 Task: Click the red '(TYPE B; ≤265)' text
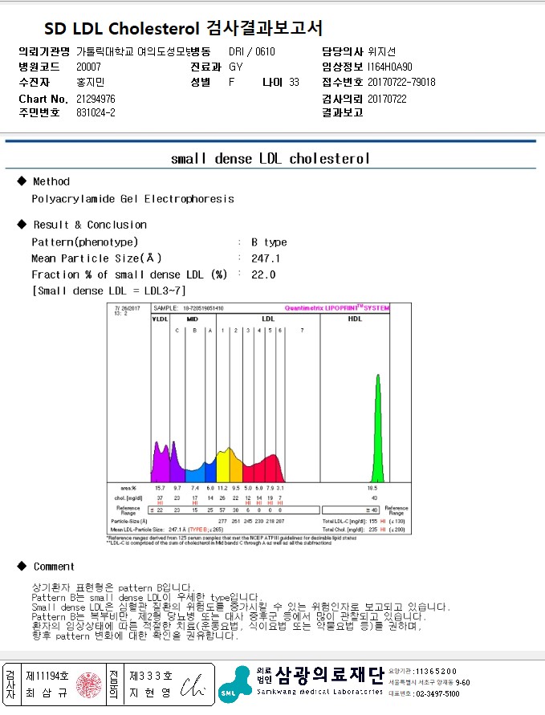205,530
